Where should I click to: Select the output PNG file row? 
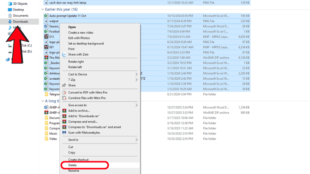coord(116,21)
